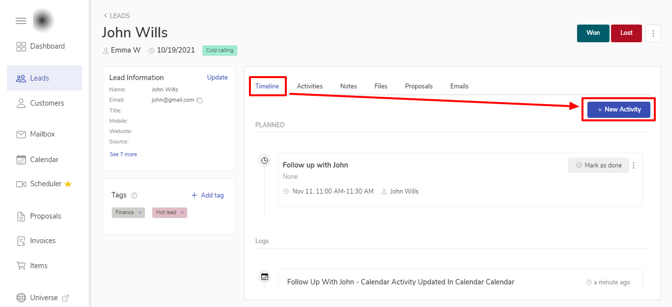Remove the Finance tag
This screenshot has width=672, height=307.
coord(140,213)
